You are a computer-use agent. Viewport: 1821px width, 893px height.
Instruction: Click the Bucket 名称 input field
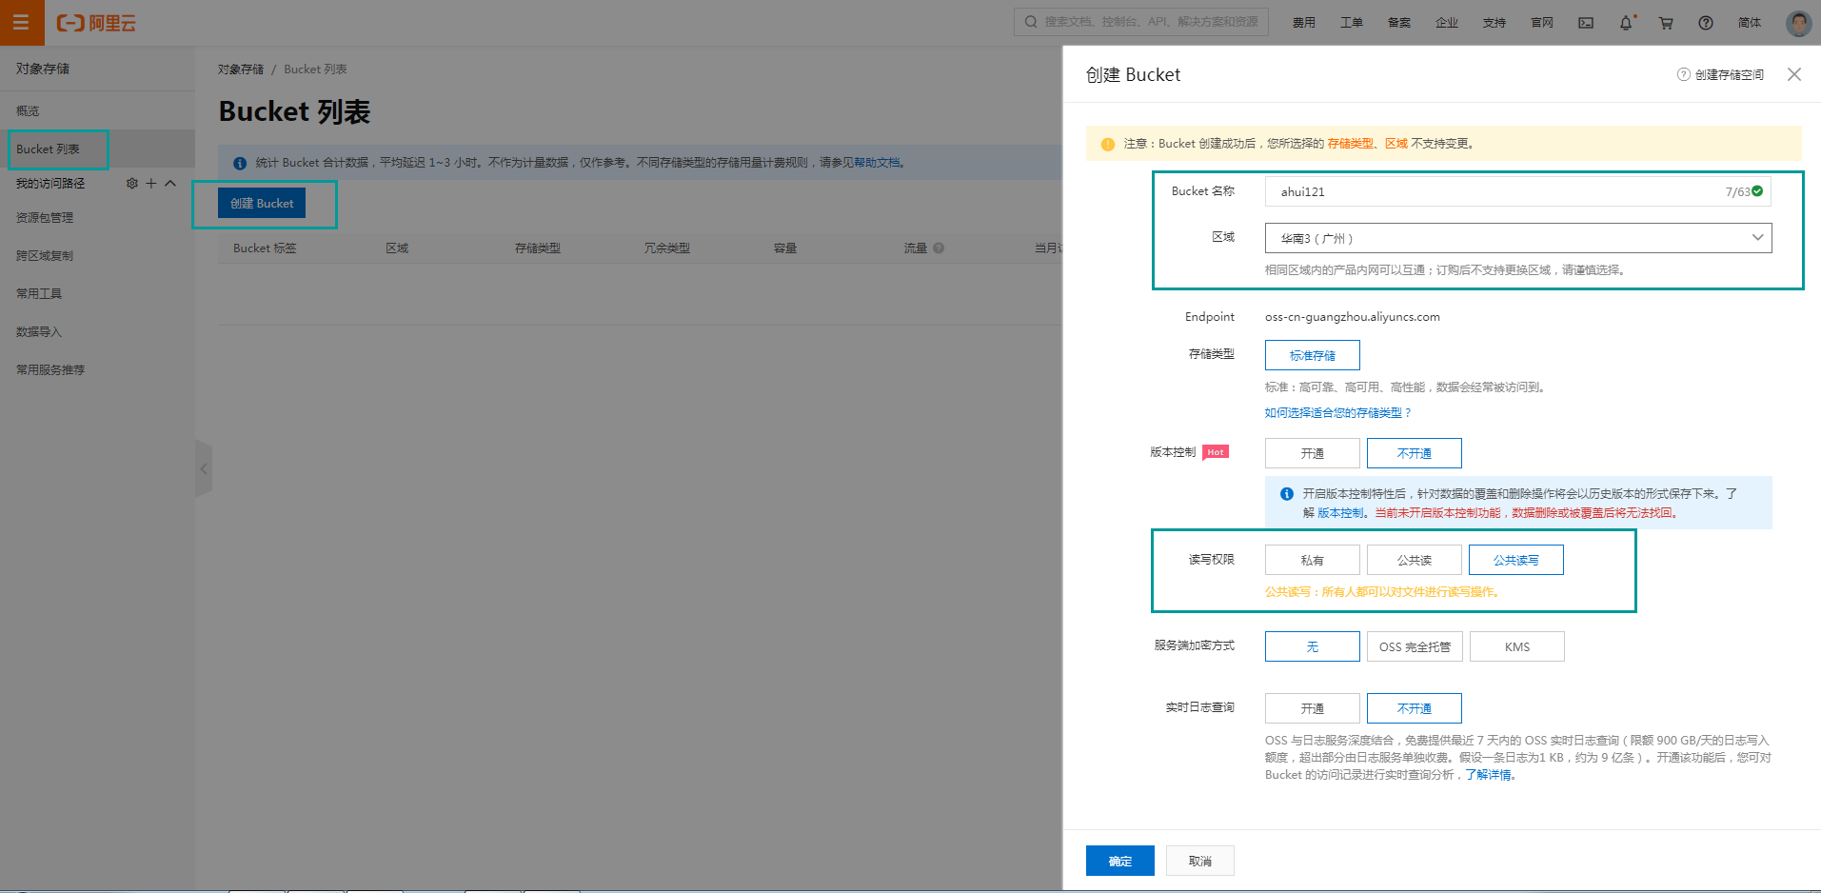click(x=1494, y=191)
